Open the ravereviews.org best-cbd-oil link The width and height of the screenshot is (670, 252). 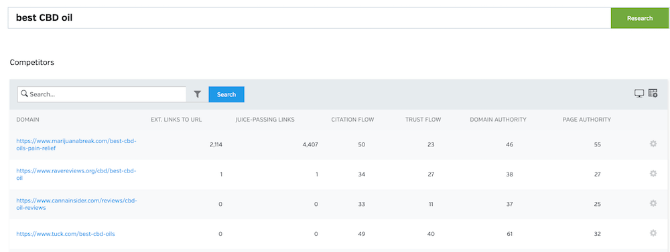pyautogui.click(x=76, y=174)
